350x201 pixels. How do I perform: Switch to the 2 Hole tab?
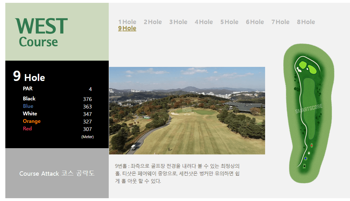pos(153,22)
